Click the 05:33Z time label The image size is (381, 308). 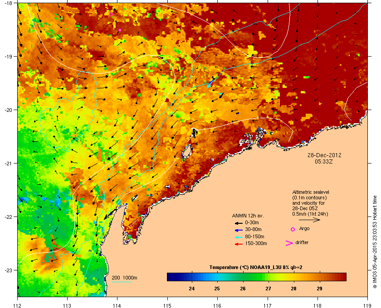tap(324, 161)
